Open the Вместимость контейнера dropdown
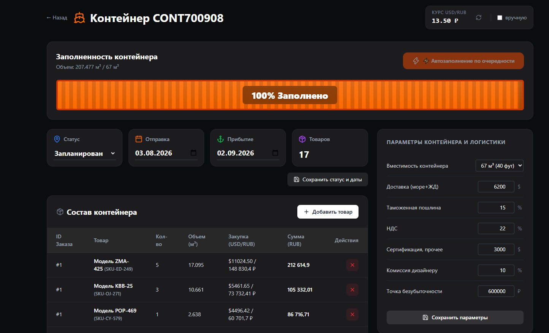Viewport: 549px width, 333px height. pos(500,166)
